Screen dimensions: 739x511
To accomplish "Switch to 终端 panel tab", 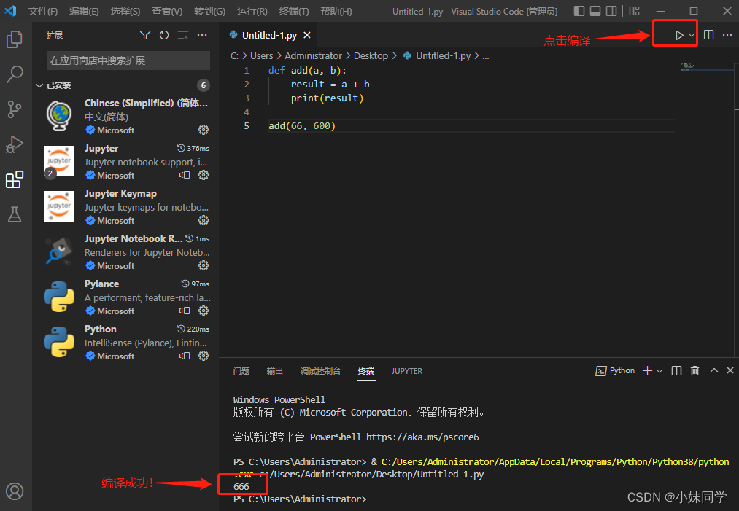I will pyautogui.click(x=366, y=371).
